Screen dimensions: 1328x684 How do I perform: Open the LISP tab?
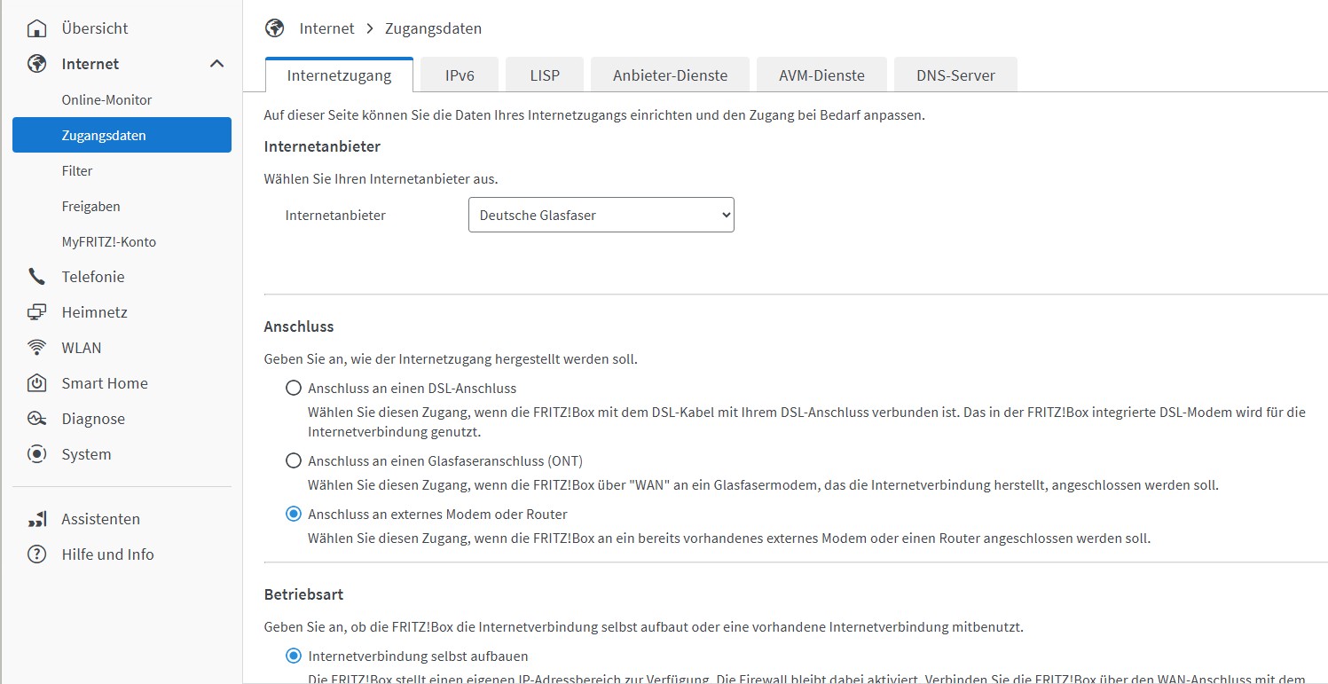(x=545, y=75)
